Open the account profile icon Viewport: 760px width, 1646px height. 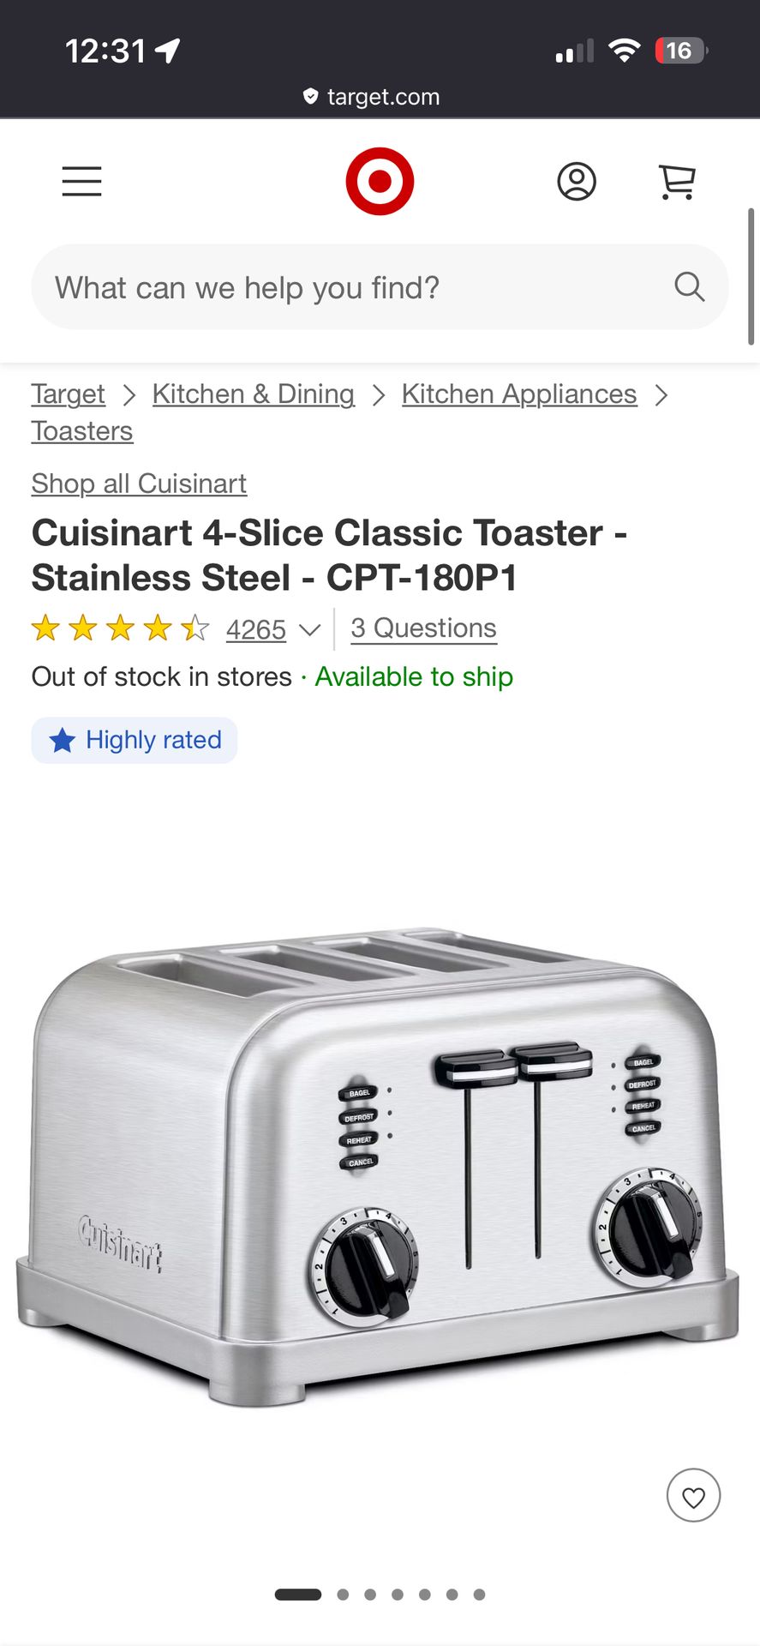tap(577, 182)
